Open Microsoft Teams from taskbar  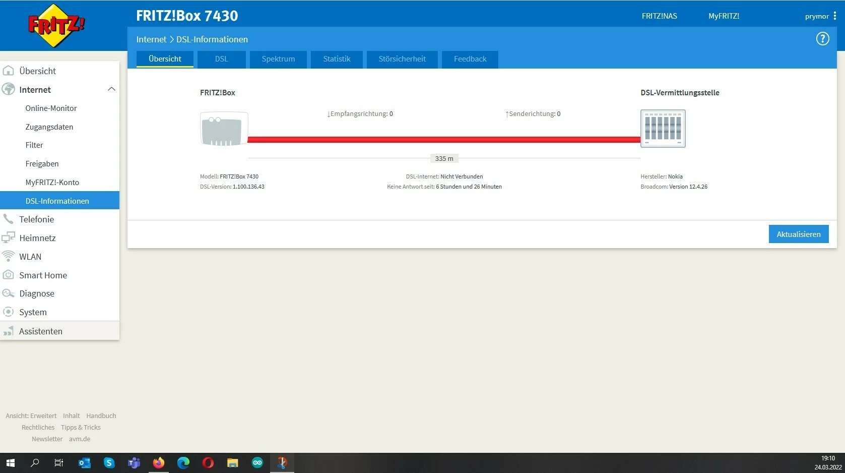[x=134, y=462]
